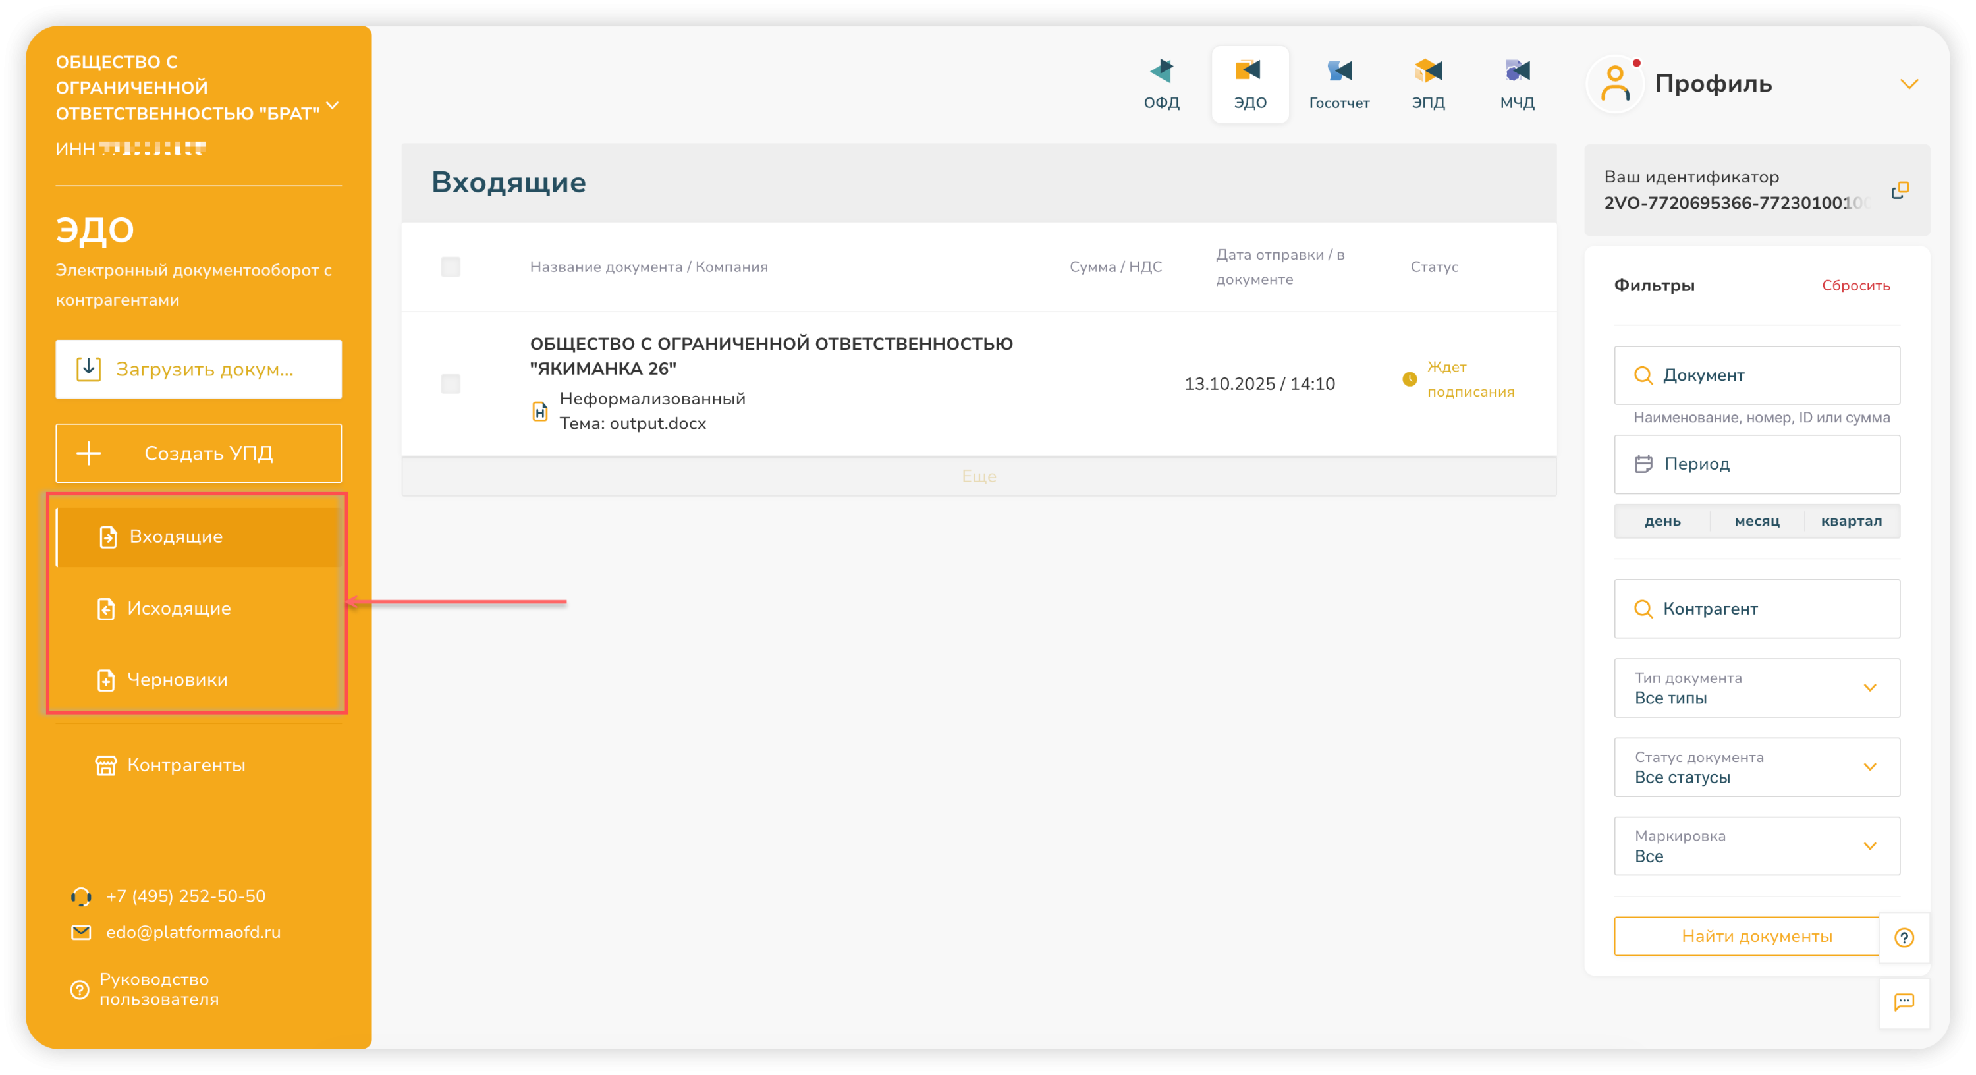The width and height of the screenshot is (1976, 1075).
Task: Click the Документ search field
Action: (x=1757, y=375)
